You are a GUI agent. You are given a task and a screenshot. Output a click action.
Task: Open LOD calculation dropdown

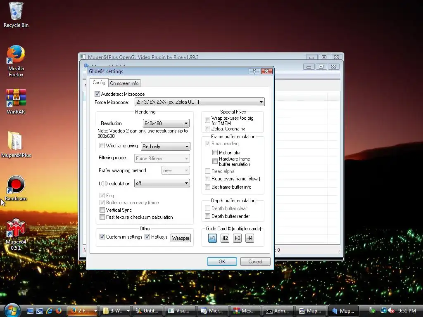click(x=162, y=183)
